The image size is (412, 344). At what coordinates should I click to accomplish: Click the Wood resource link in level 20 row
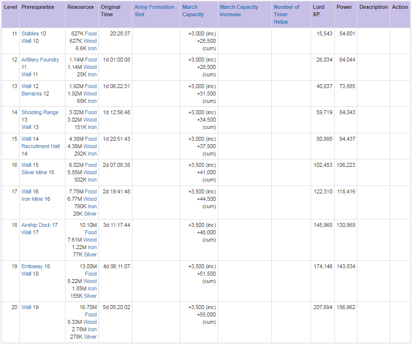[90, 322]
